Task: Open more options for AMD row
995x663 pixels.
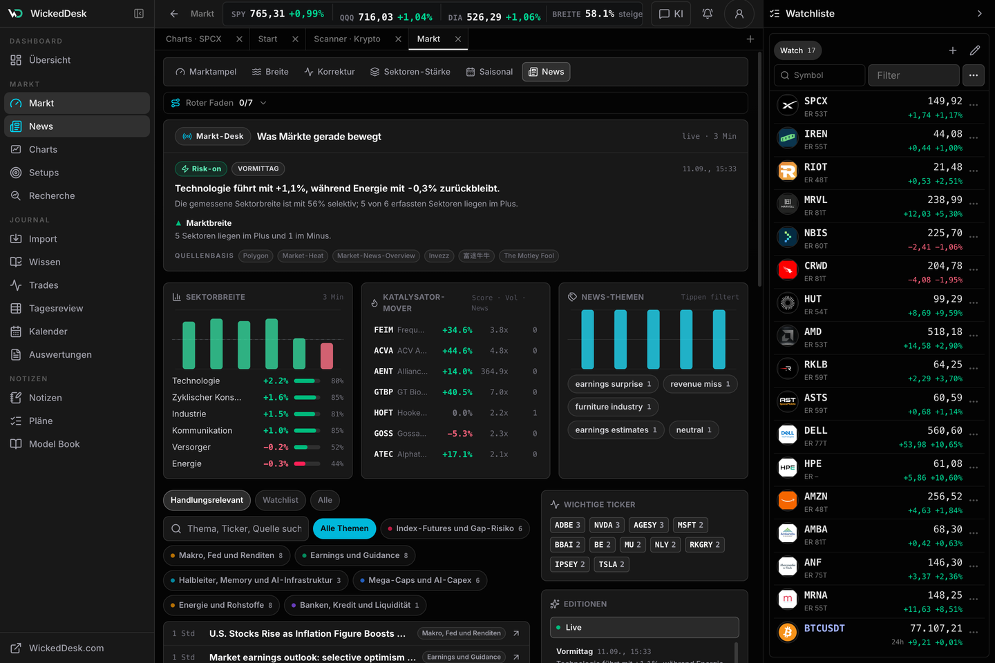Action: pos(974,336)
